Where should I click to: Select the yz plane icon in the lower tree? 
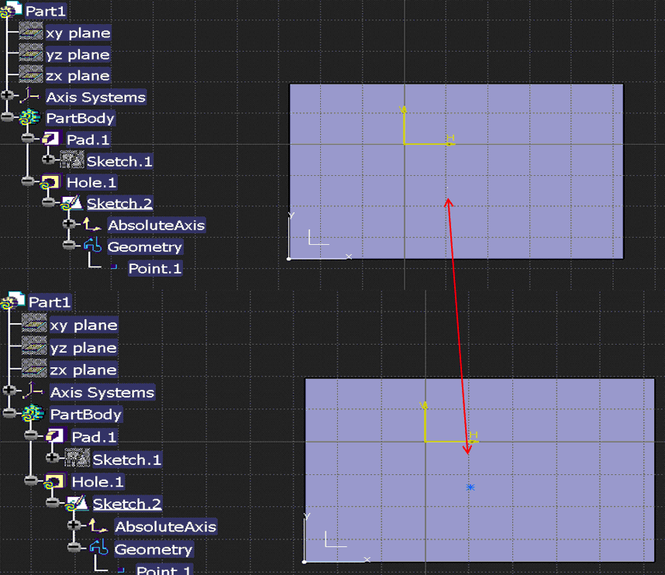tap(34, 346)
